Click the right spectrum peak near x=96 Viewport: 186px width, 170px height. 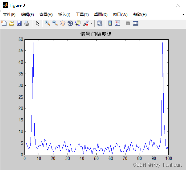click(162, 43)
